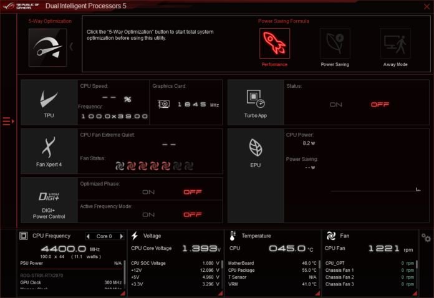
Task: Click the VRM temperature row
Action: [x=272, y=284]
